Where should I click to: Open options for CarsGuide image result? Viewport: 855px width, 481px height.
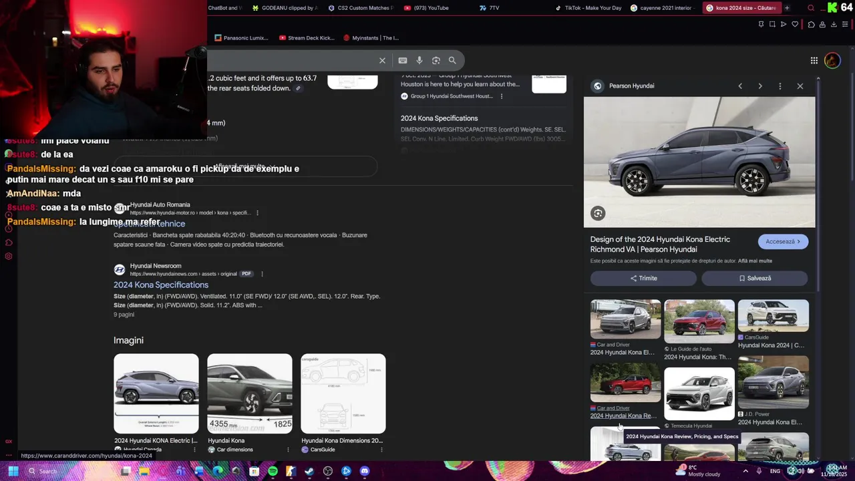pyautogui.click(x=381, y=450)
